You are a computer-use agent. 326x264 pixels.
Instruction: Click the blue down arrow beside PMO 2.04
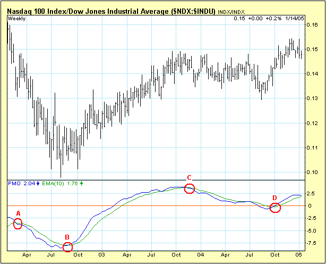tap(38, 184)
